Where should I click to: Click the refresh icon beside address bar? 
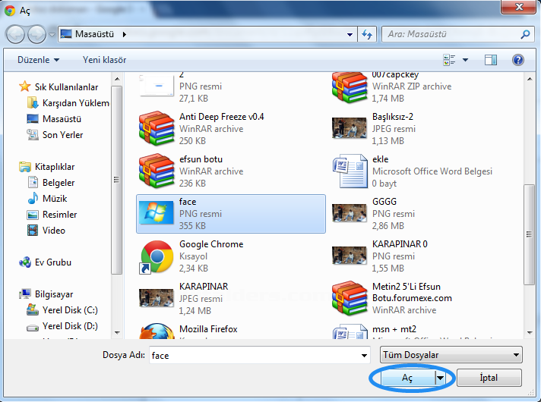[368, 34]
